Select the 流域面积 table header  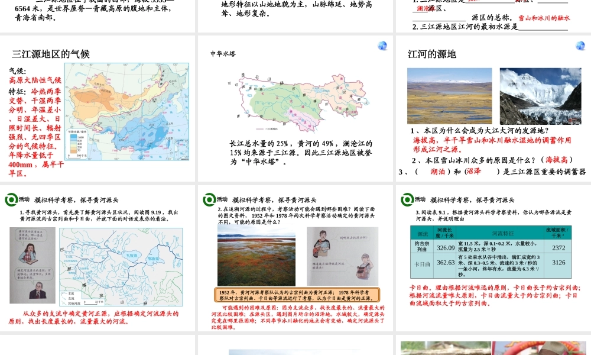coord(557,233)
